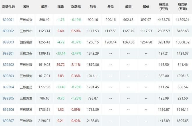Screen dimensions: 192x126
Task: Click the 指数代码 column header
Action: tap(8, 6)
